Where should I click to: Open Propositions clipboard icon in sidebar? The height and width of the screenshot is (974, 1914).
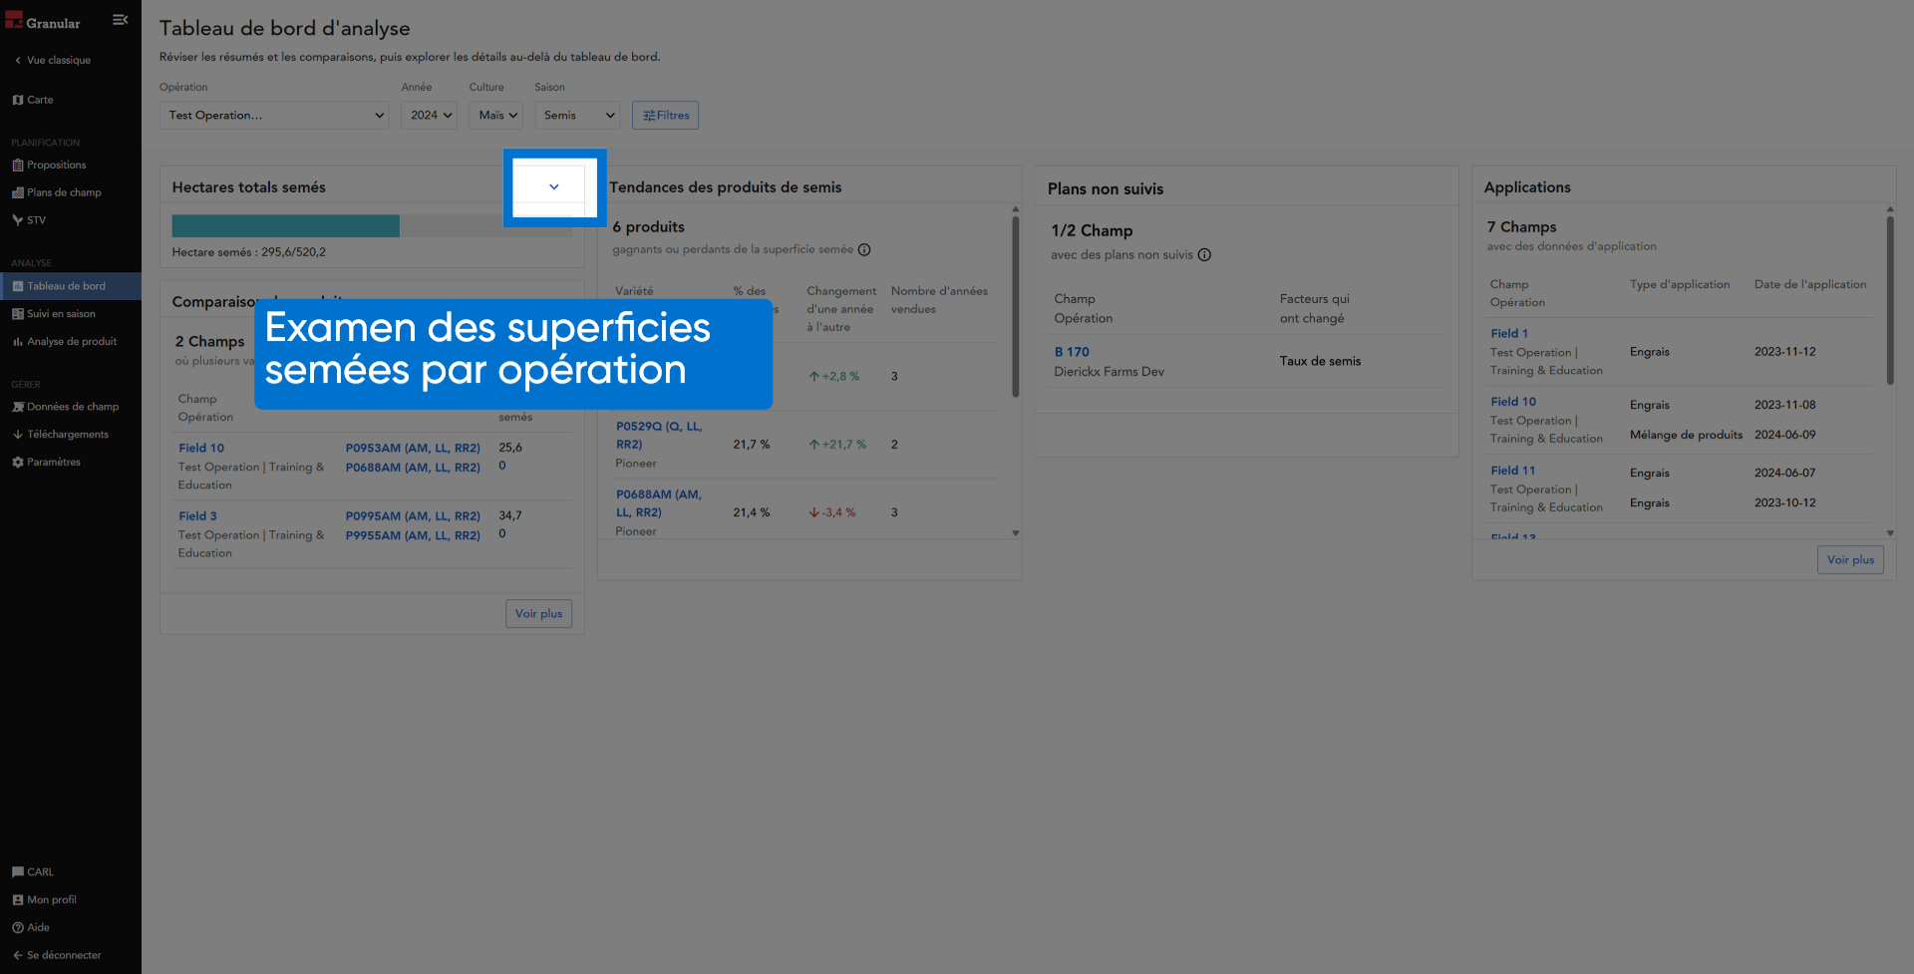[x=17, y=165]
